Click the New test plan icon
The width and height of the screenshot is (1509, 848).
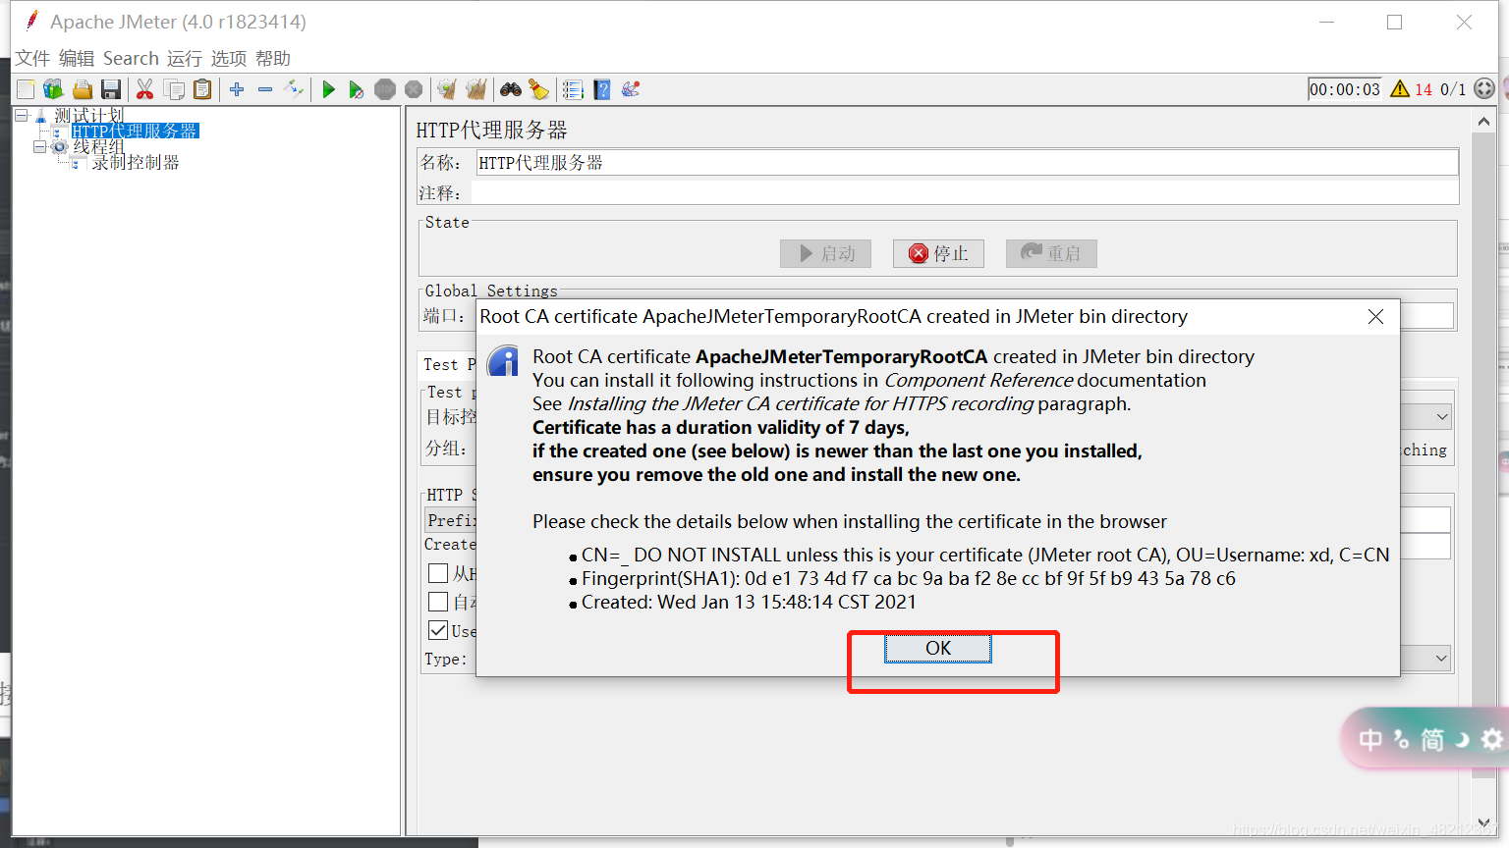pos(26,89)
